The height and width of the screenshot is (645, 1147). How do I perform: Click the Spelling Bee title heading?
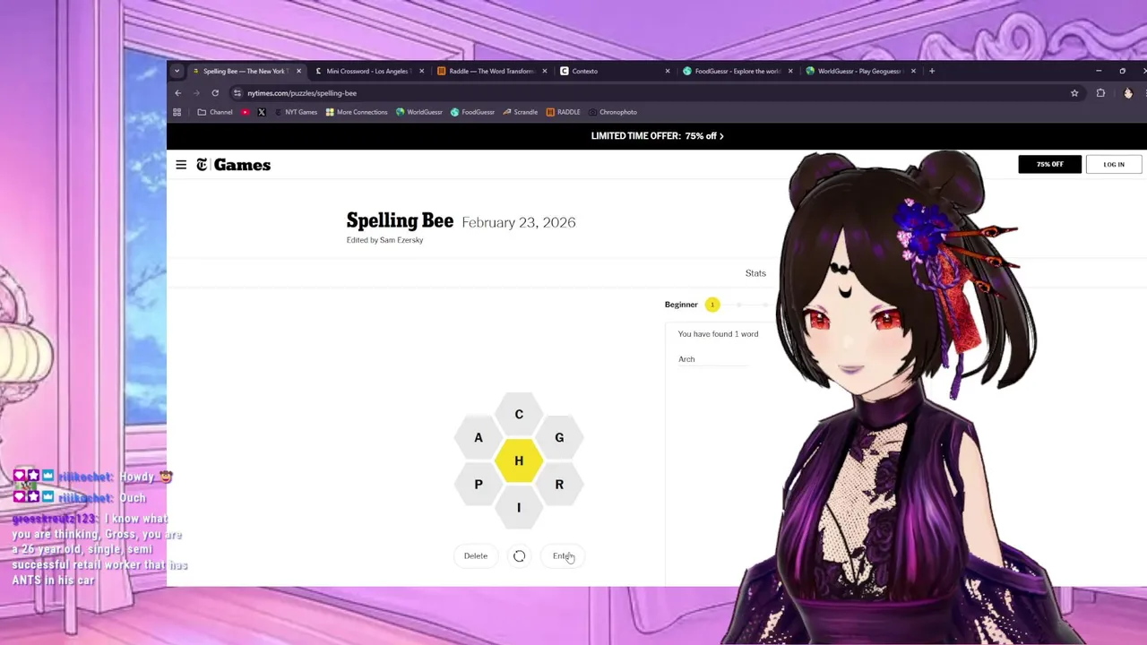(x=400, y=220)
